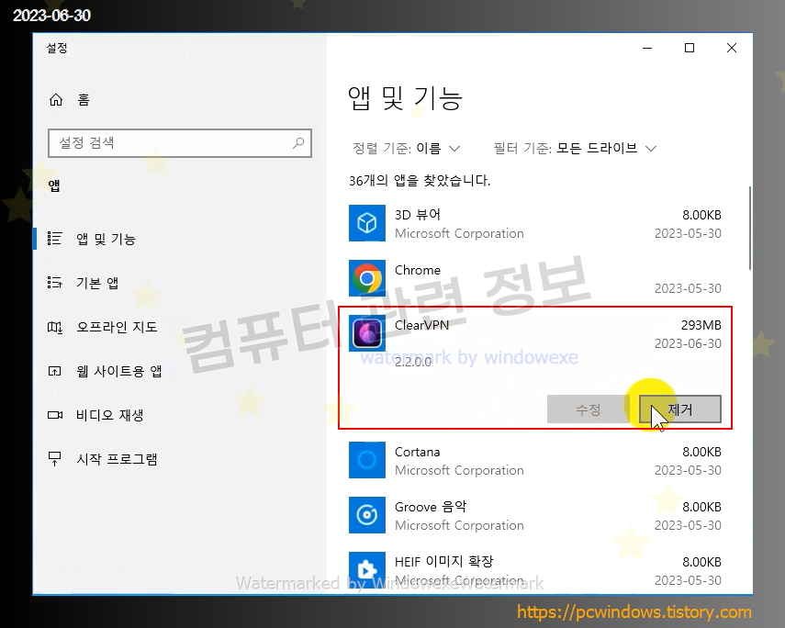The image size is (785, 628).
Task: Select the HEIF 이미지 확장 app name
Action: point(444,561)
